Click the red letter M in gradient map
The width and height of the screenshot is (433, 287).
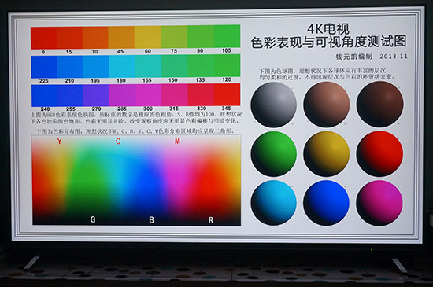pos(177,142)
